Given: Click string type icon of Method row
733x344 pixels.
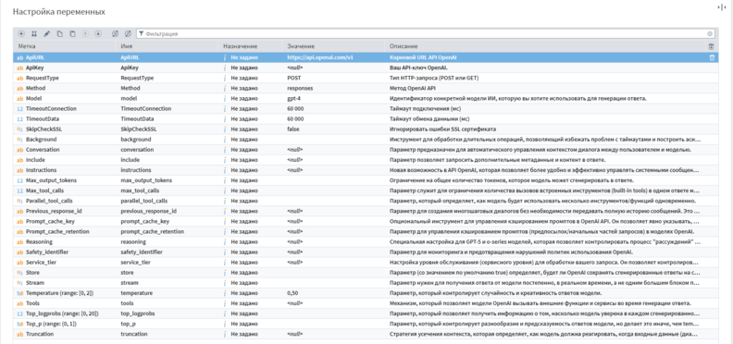Looking at the screenshot, I should (19, 88).
